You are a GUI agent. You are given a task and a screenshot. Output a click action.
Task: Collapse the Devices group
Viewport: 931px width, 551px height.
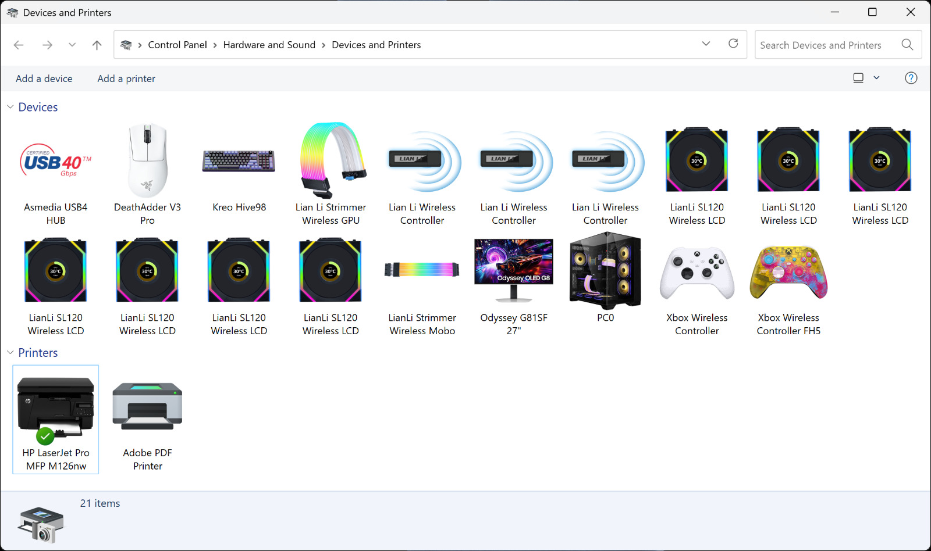10,107
